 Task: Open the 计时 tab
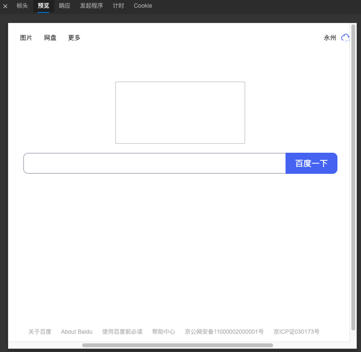pyautogui.click(x=118, y=6)
